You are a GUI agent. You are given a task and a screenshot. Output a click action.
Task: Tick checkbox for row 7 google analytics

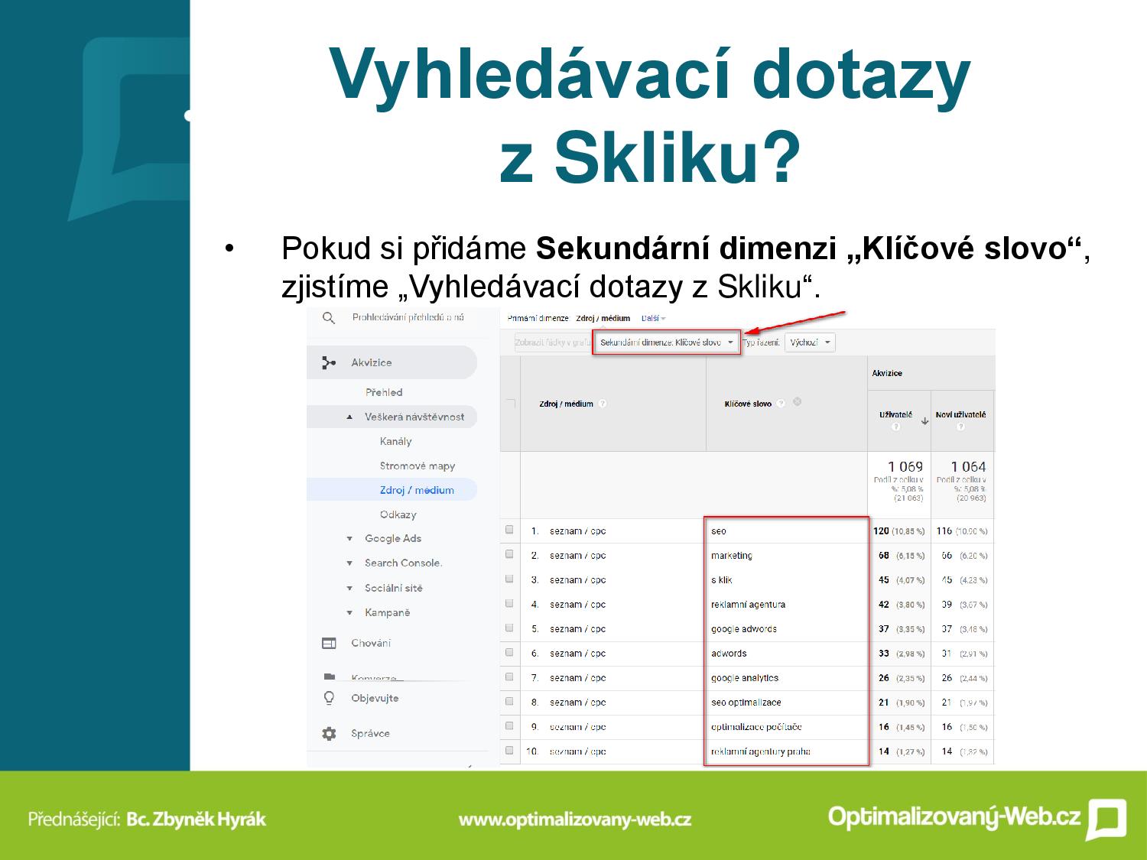(509, 677)
